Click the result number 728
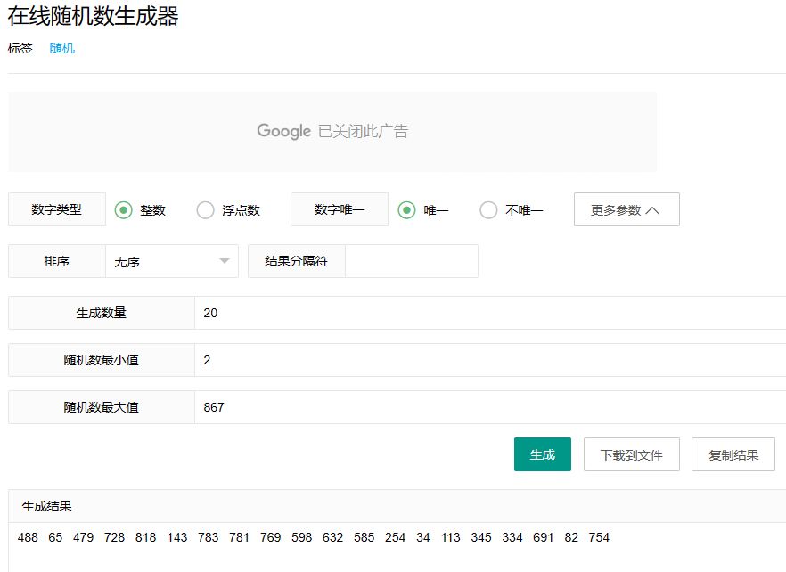The image size is (786, 572). click(x=114, y=537)
